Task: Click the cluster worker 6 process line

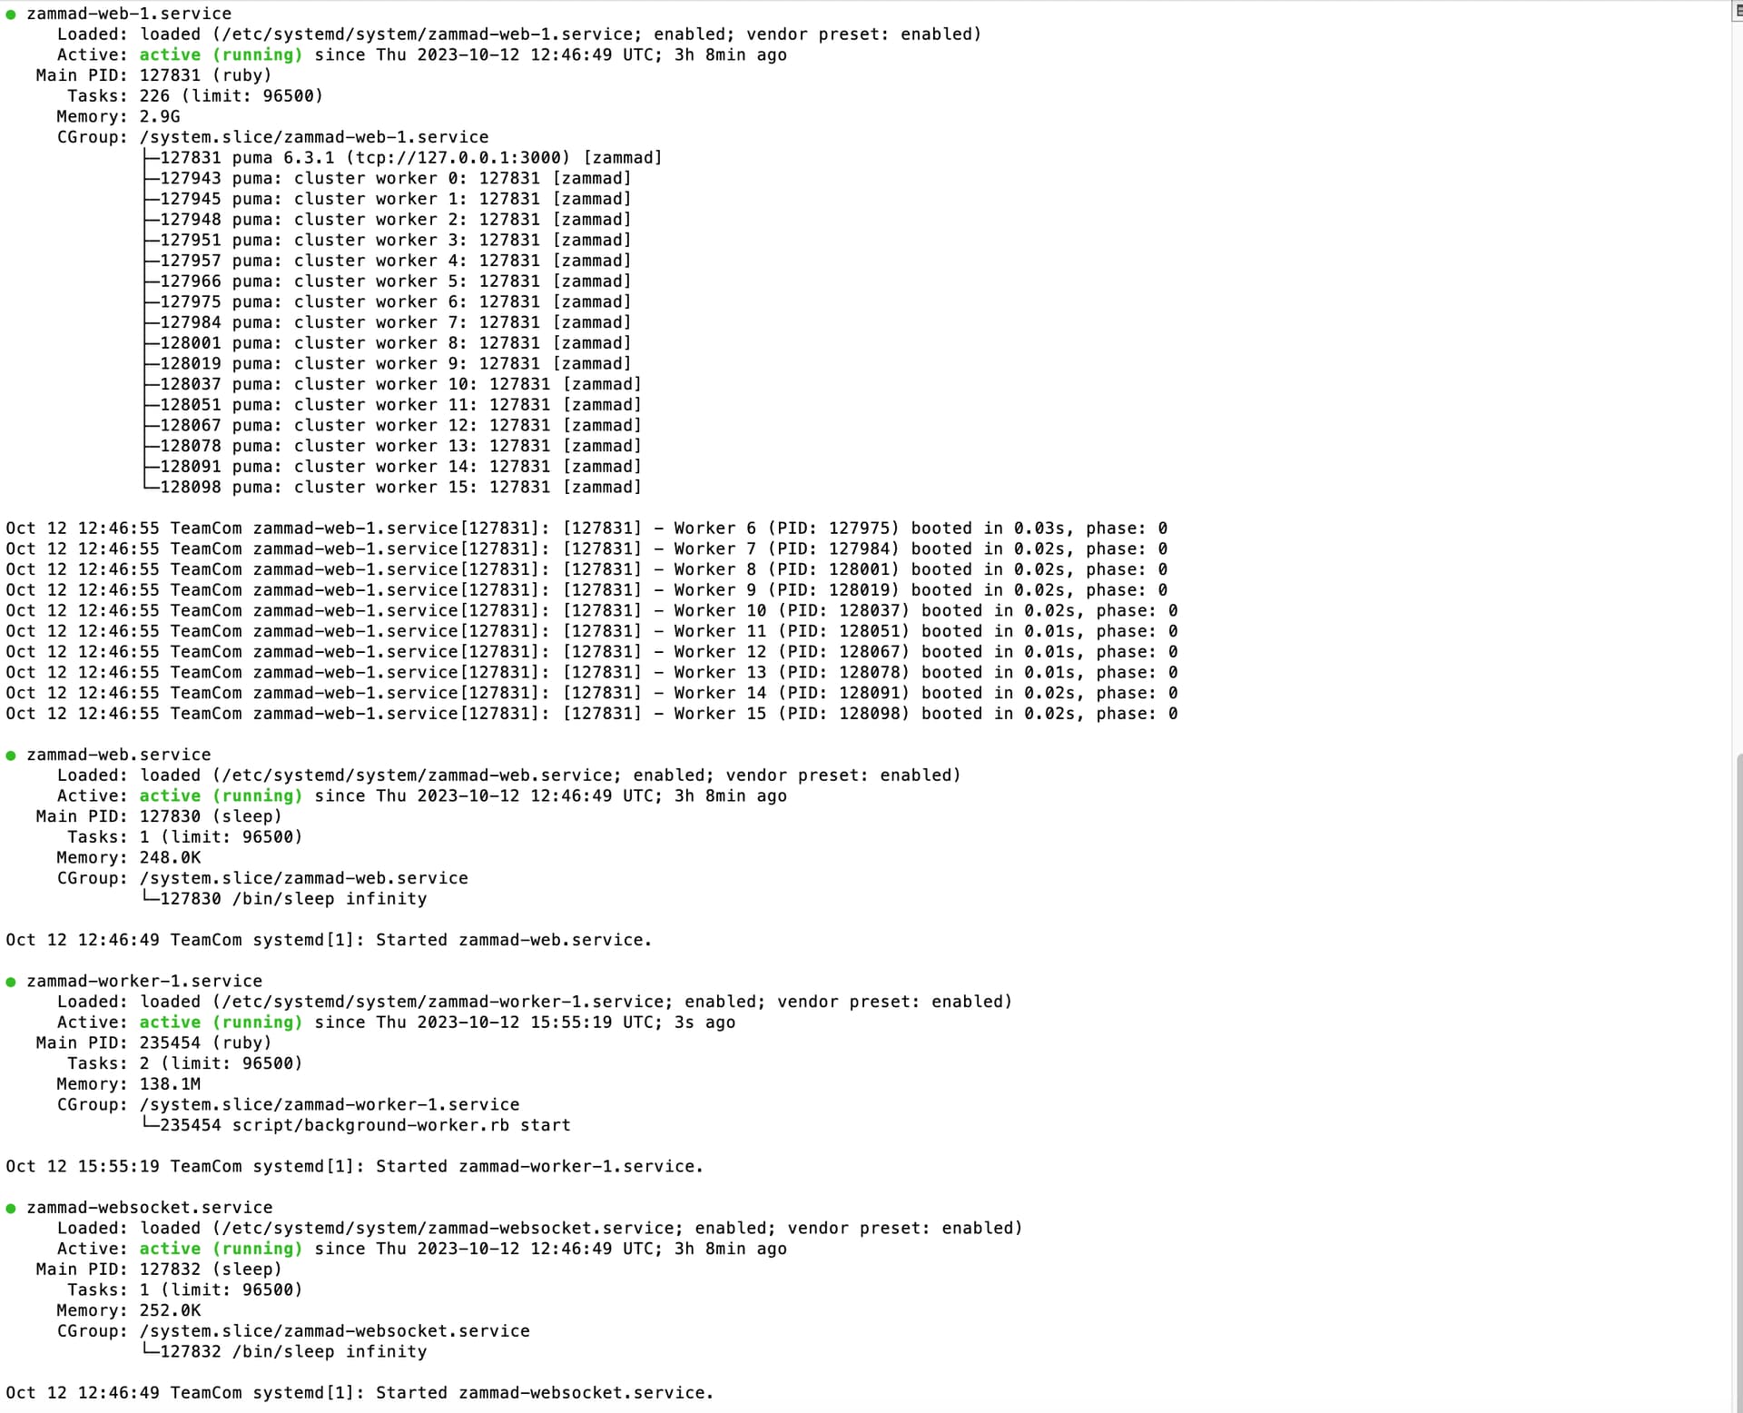Action: [x=389, y=302]
